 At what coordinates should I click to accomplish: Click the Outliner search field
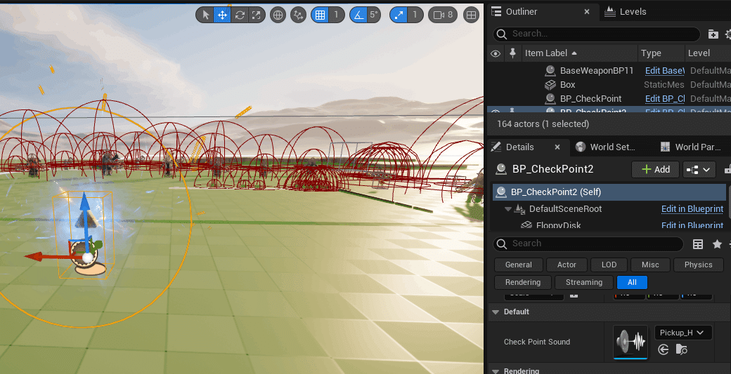596,34
